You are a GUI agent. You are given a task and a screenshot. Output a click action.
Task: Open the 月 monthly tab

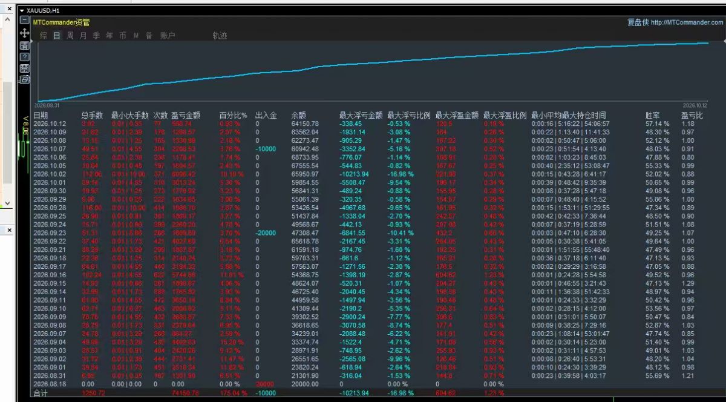(x=83, y=36)
